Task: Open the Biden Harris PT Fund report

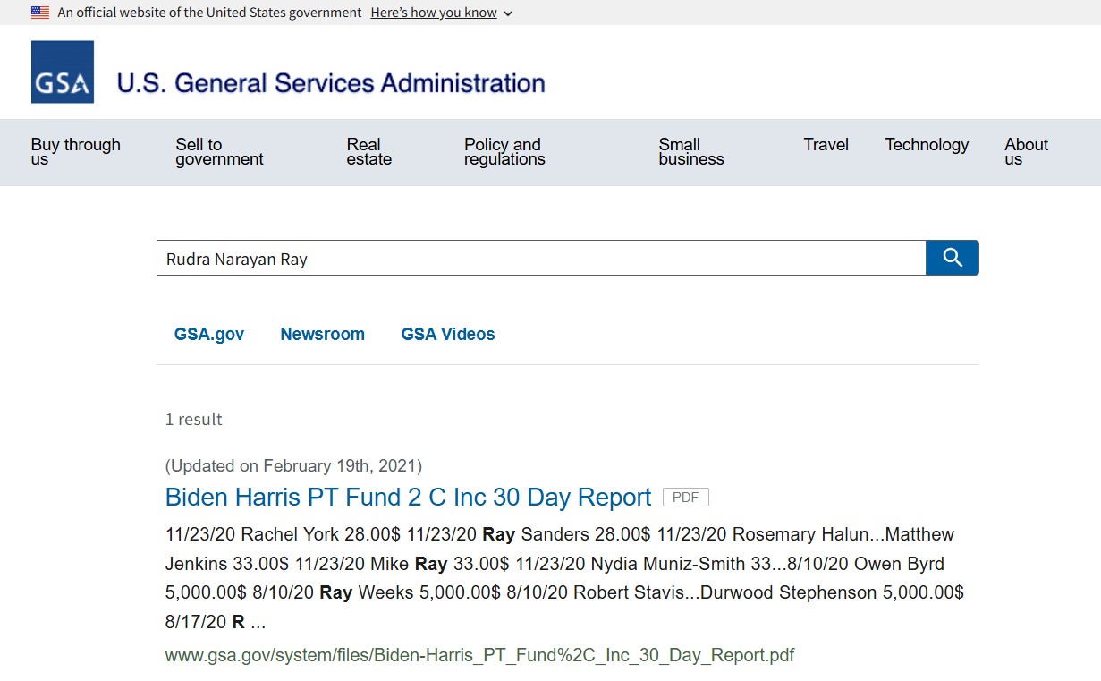Action: 408,498
